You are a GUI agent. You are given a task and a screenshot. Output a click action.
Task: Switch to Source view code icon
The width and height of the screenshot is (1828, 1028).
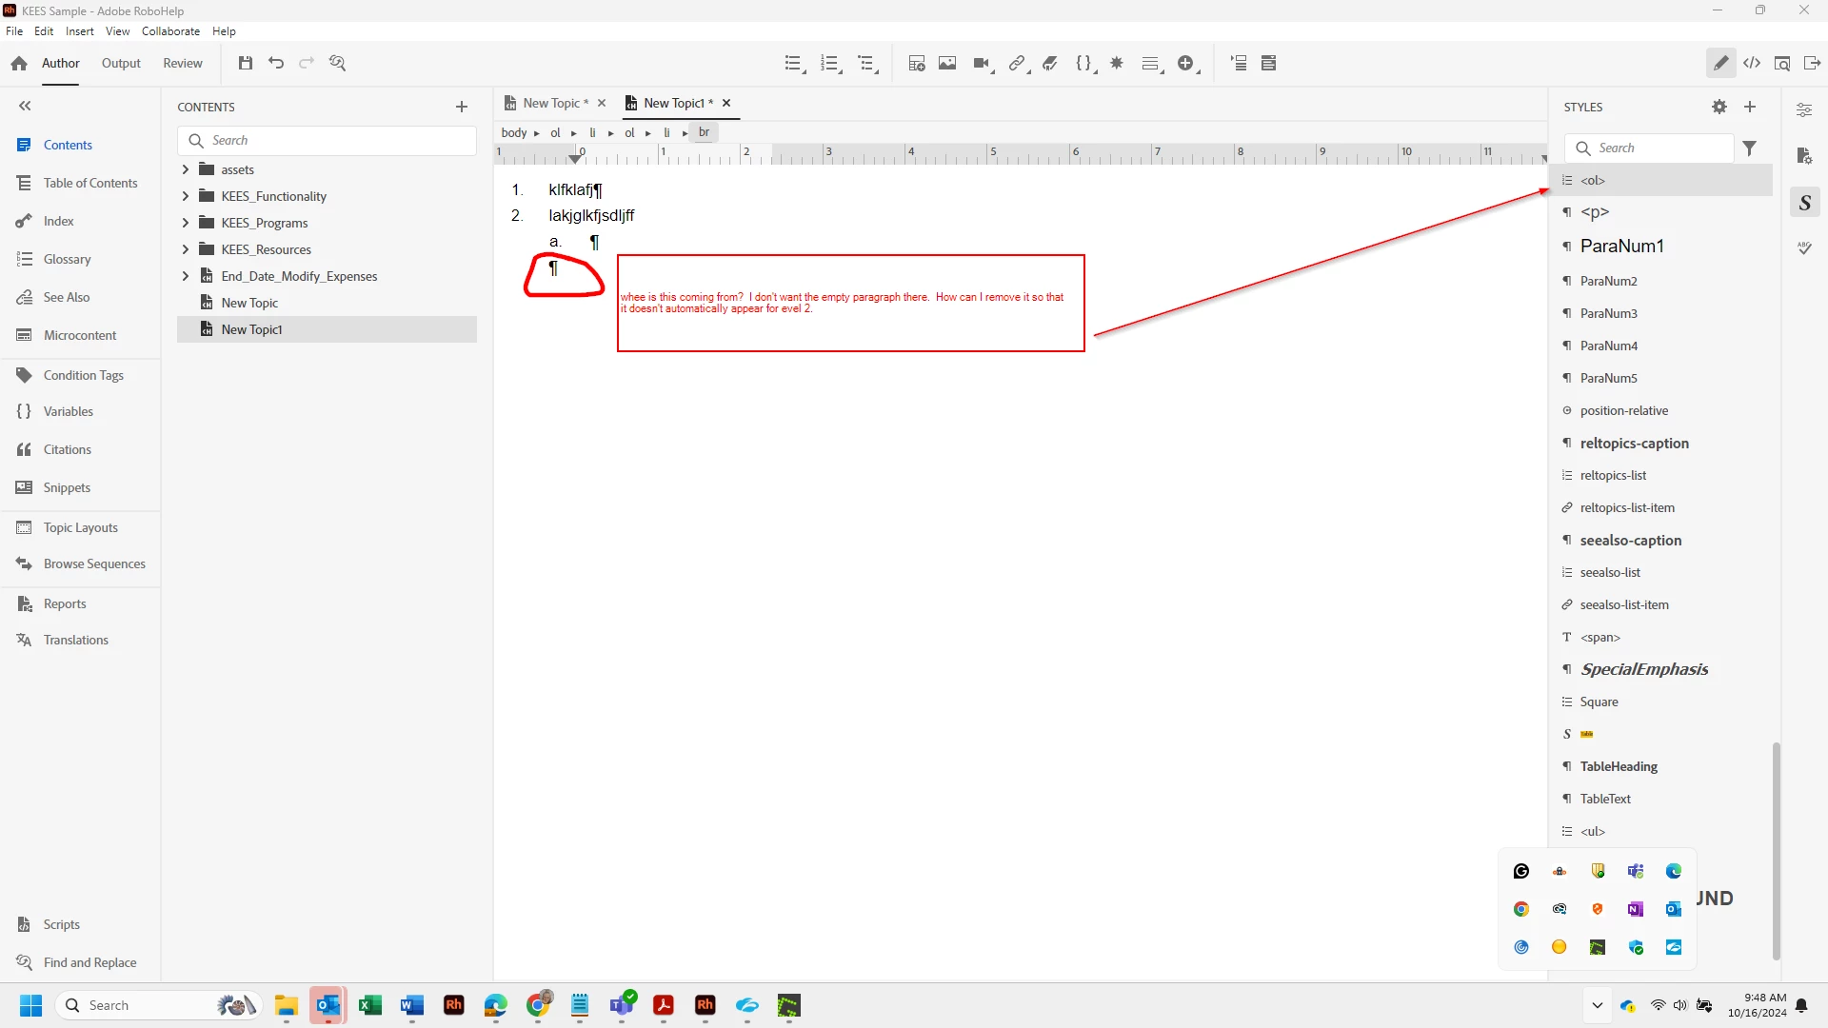click(1752, 63)
